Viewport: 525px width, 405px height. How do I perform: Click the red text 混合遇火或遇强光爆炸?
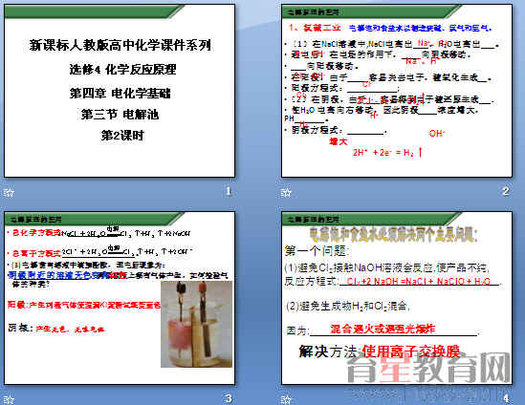(x=383, y=329)
